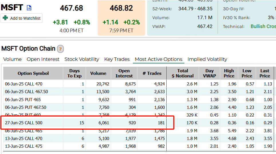The image size is (276, 154).
Task: Click volume 6,061 in CALL 500 row
Action: (104, 123)
